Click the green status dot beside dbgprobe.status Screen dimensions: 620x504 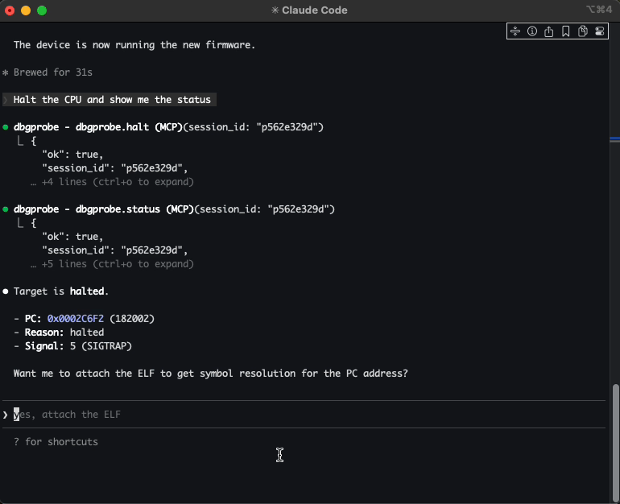6,209
